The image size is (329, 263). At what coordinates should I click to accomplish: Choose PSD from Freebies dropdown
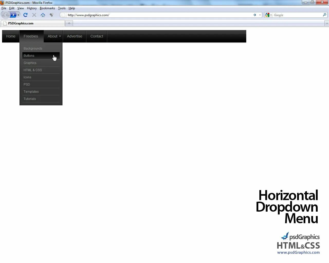[x=41, y=84]
